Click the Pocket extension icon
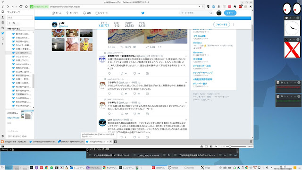The image size is (302, 170). (230, 7)
